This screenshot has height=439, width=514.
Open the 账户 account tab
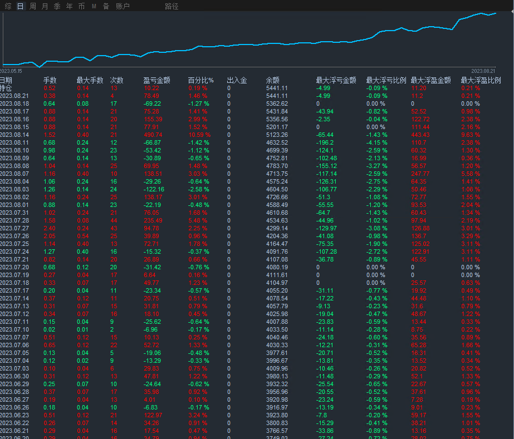(x=123, y=6)
